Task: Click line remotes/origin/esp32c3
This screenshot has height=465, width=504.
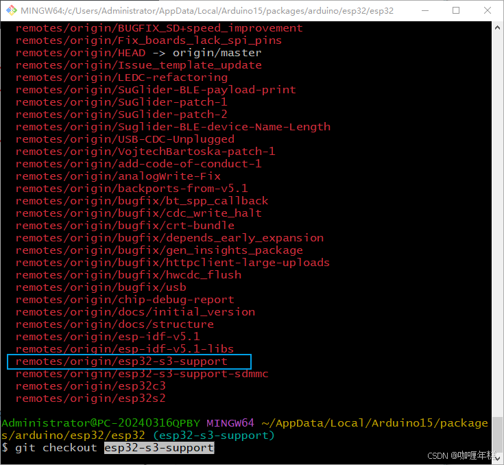Action: coord(91,386)
